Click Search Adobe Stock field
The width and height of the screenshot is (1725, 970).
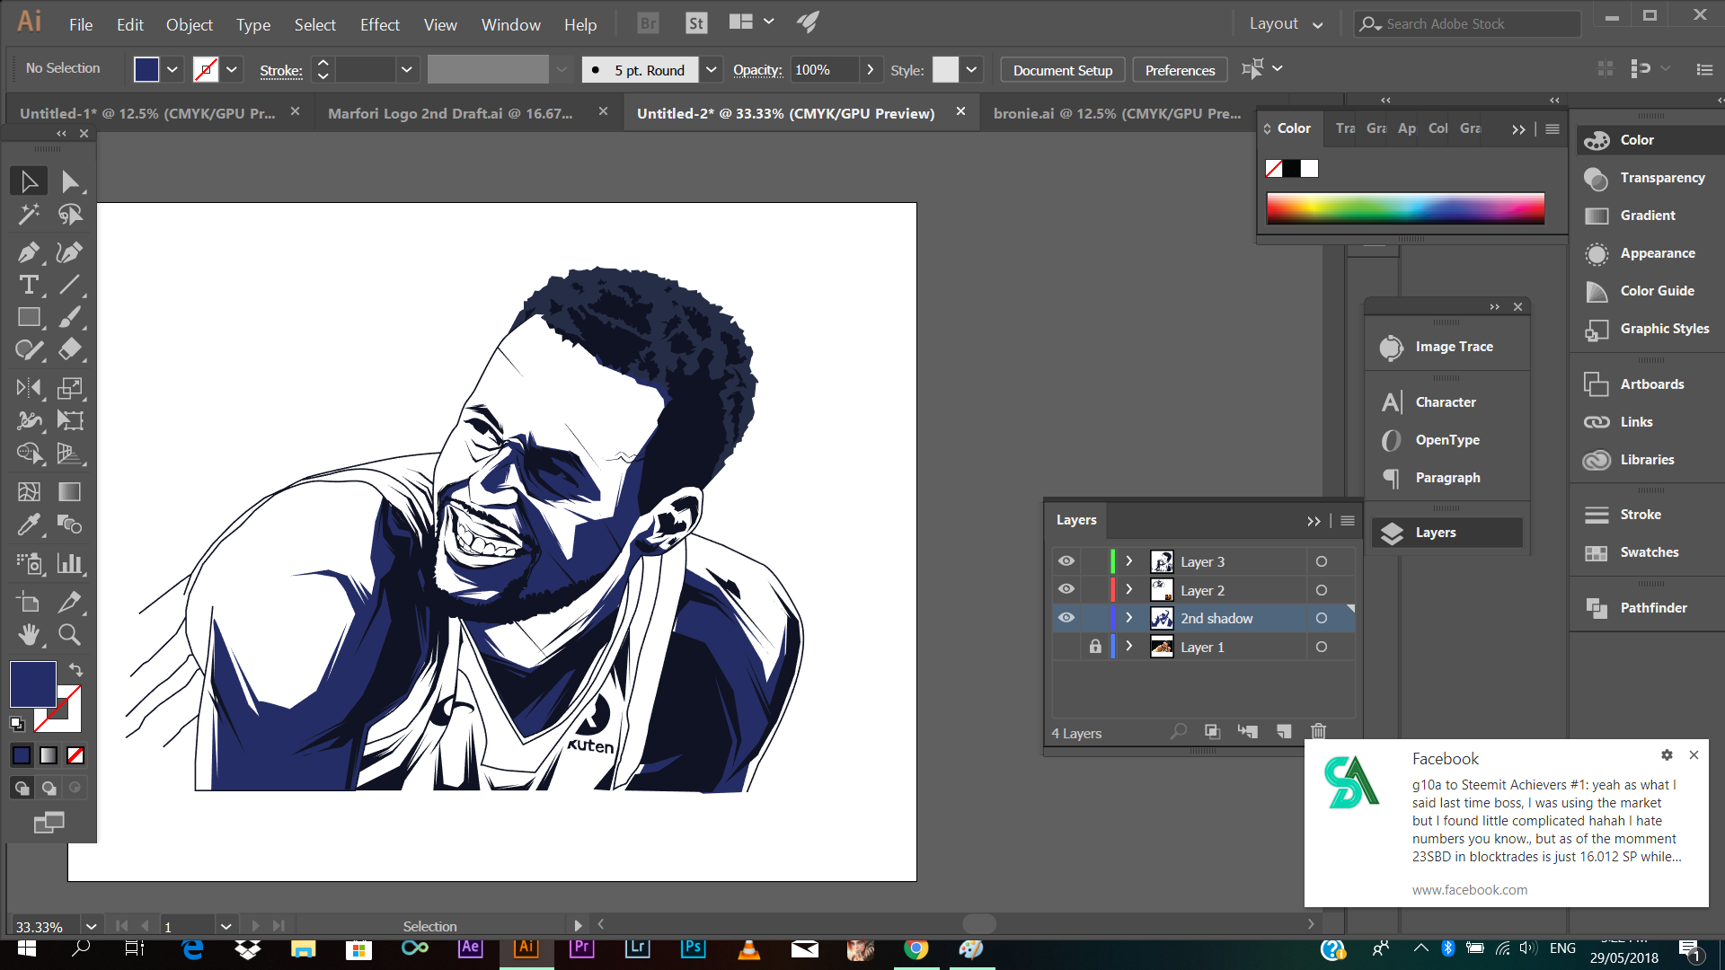click(1468, 24)
